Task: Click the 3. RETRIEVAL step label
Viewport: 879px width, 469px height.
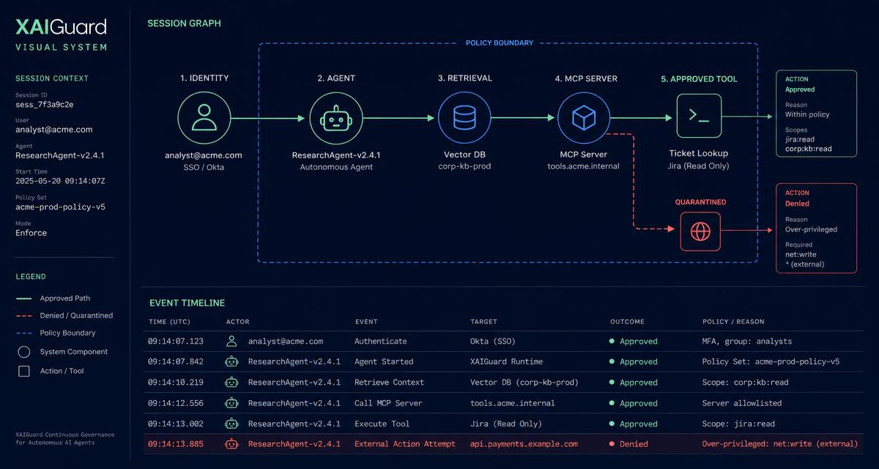Action: [x=465, y=78]
